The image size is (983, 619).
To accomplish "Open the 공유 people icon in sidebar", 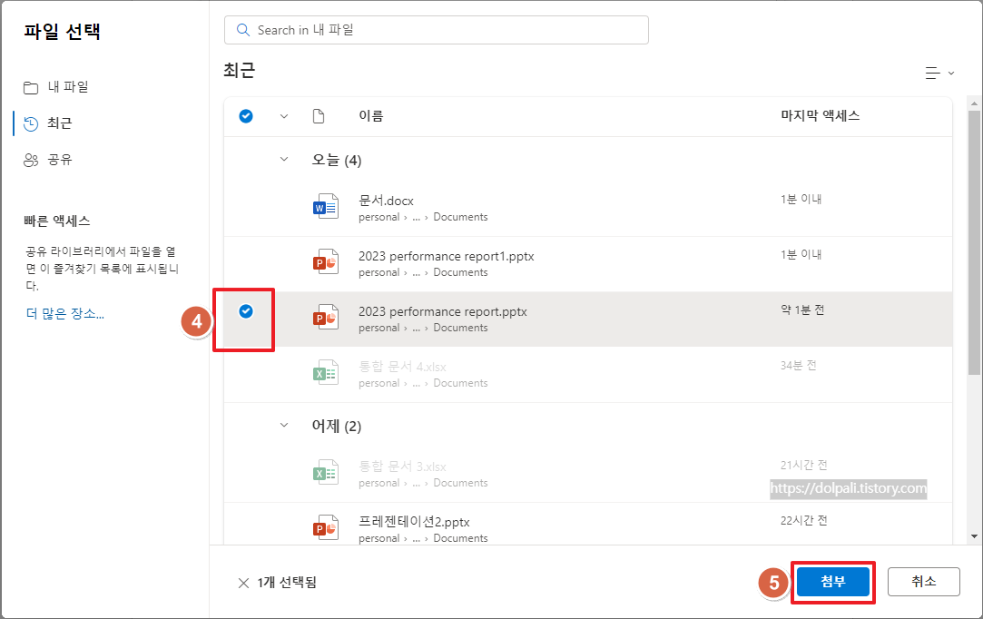I will [31, 159].
